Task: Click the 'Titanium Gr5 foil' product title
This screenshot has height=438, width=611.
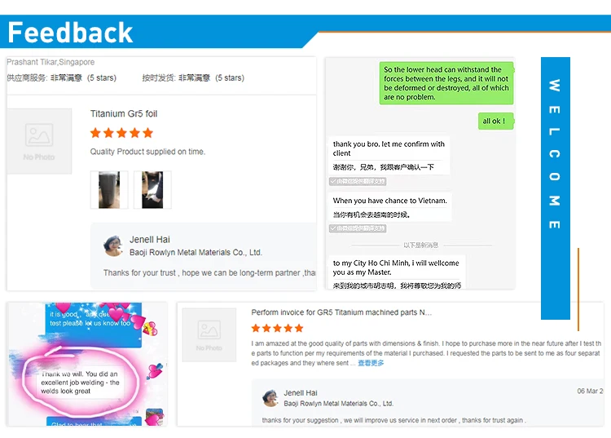Action: click(124, 113)
